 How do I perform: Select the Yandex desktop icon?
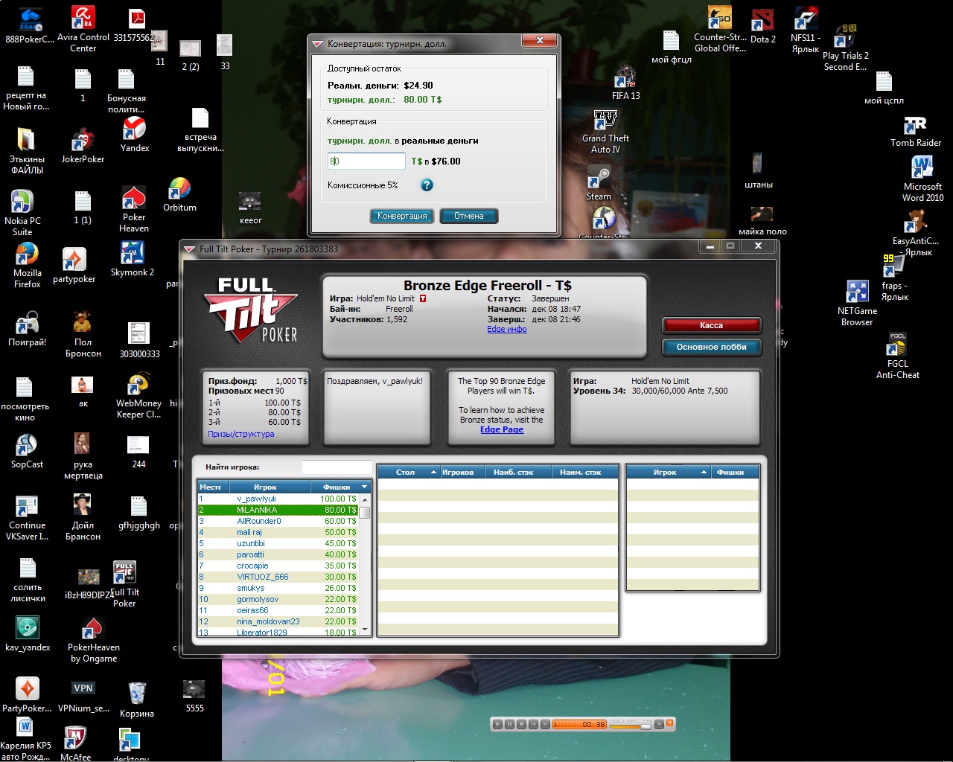click(135, 135)
